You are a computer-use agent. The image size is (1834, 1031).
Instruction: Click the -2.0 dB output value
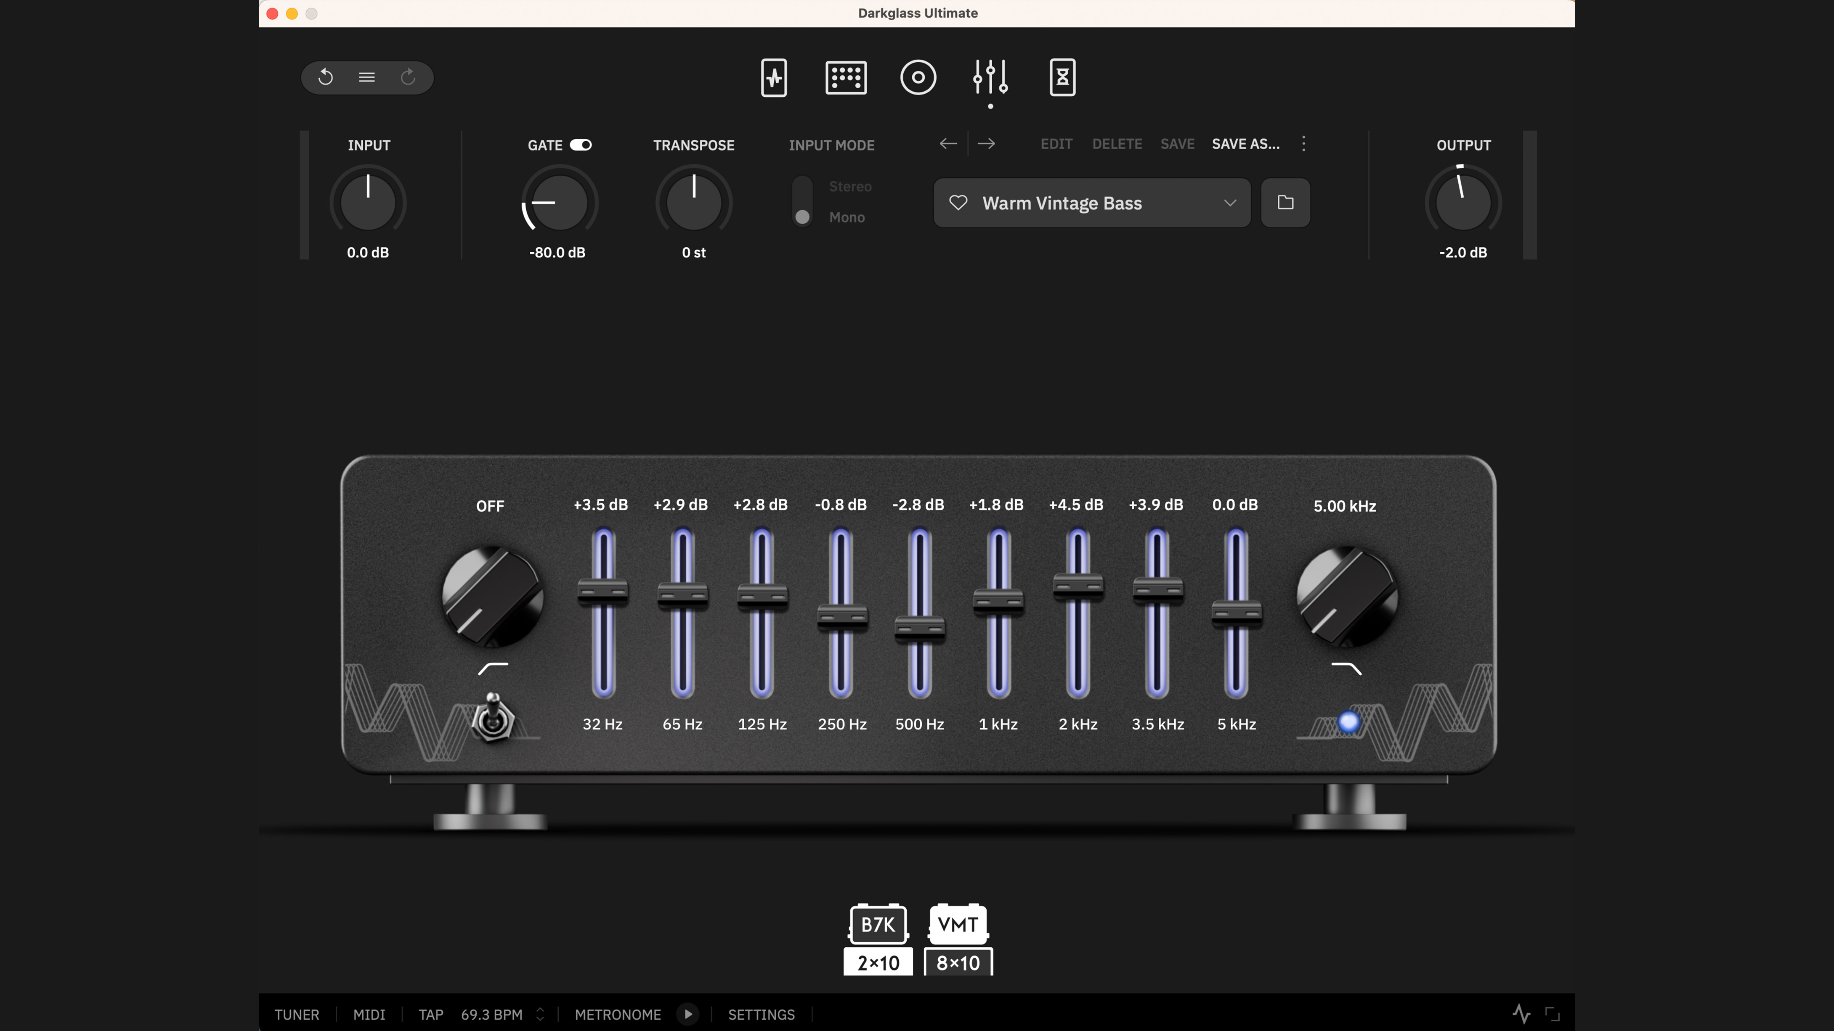coord(1463,253)
